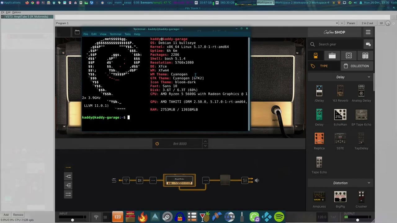This screenshot has height=223, width=397.
Task: Open the AmpliTube hamburger menu
Action: [x=368, y=32]
